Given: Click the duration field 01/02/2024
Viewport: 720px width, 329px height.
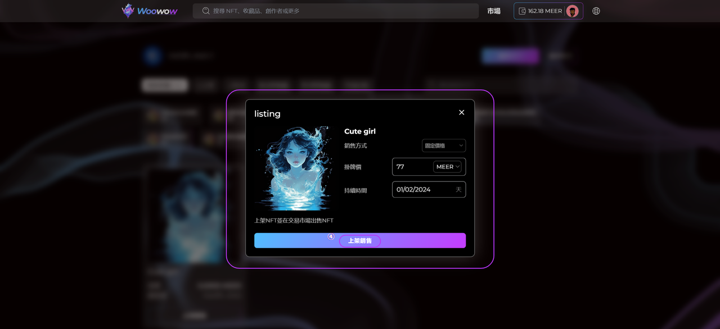Looking at the screenshot, I should tap(429, 190).
